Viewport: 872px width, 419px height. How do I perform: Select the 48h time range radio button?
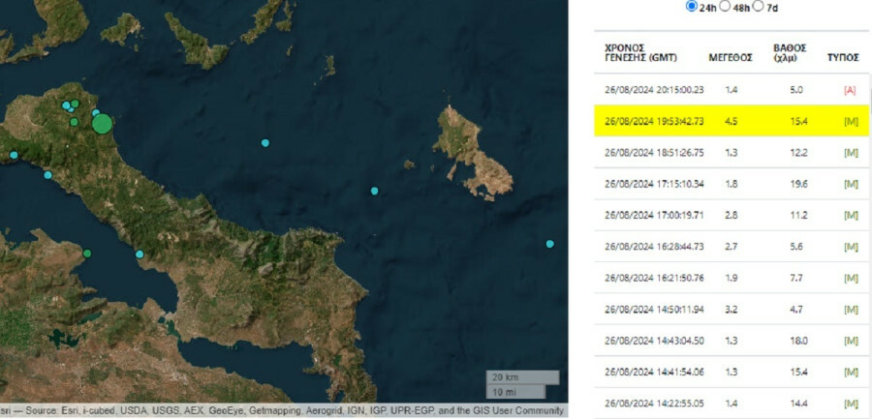coord(724,7)
